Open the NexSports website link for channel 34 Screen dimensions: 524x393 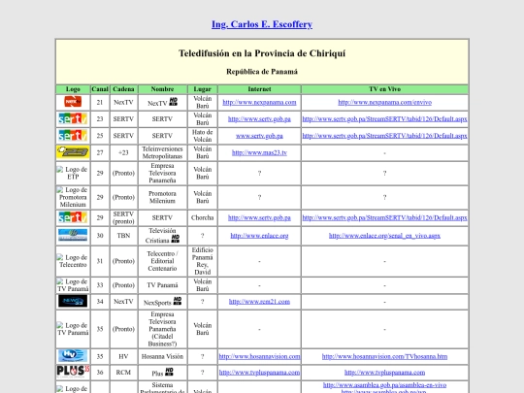click(x=259, y=302)
